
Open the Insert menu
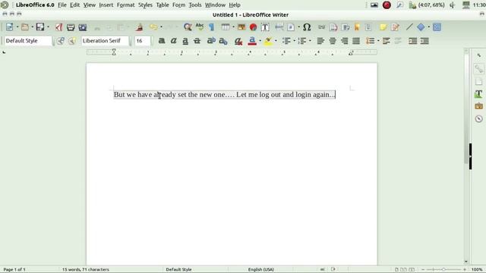point(106,5)
